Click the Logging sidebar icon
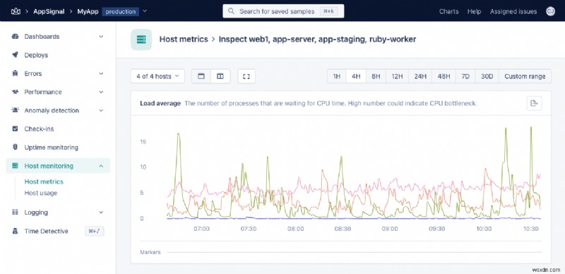 coord(15,212)
